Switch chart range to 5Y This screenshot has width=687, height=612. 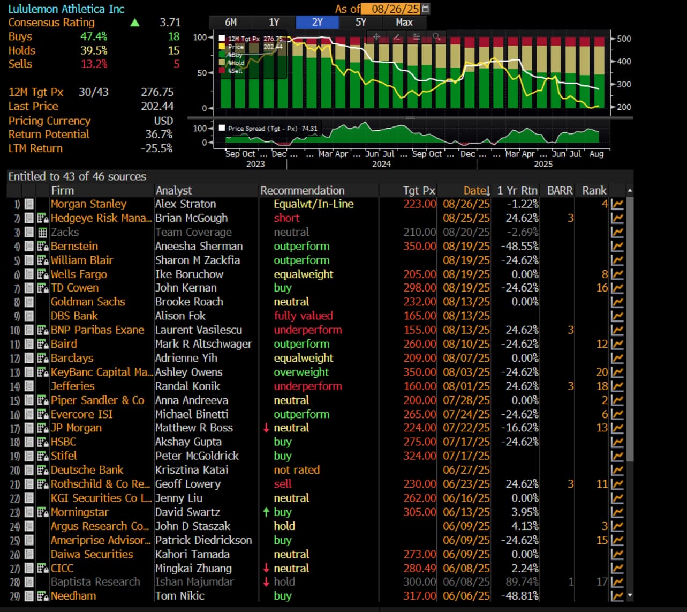pyautogui.click(x=360, y=22)
